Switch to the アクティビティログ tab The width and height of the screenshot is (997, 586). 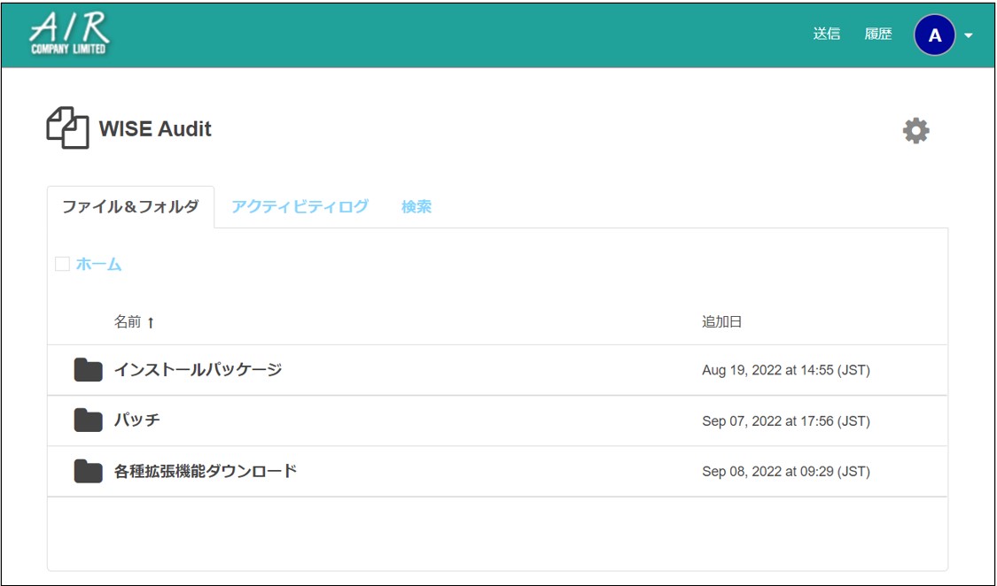pyautogui.click(x=300, y=206)
